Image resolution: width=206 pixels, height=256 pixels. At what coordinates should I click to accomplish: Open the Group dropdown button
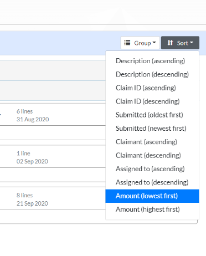click(x=140, y=43)
